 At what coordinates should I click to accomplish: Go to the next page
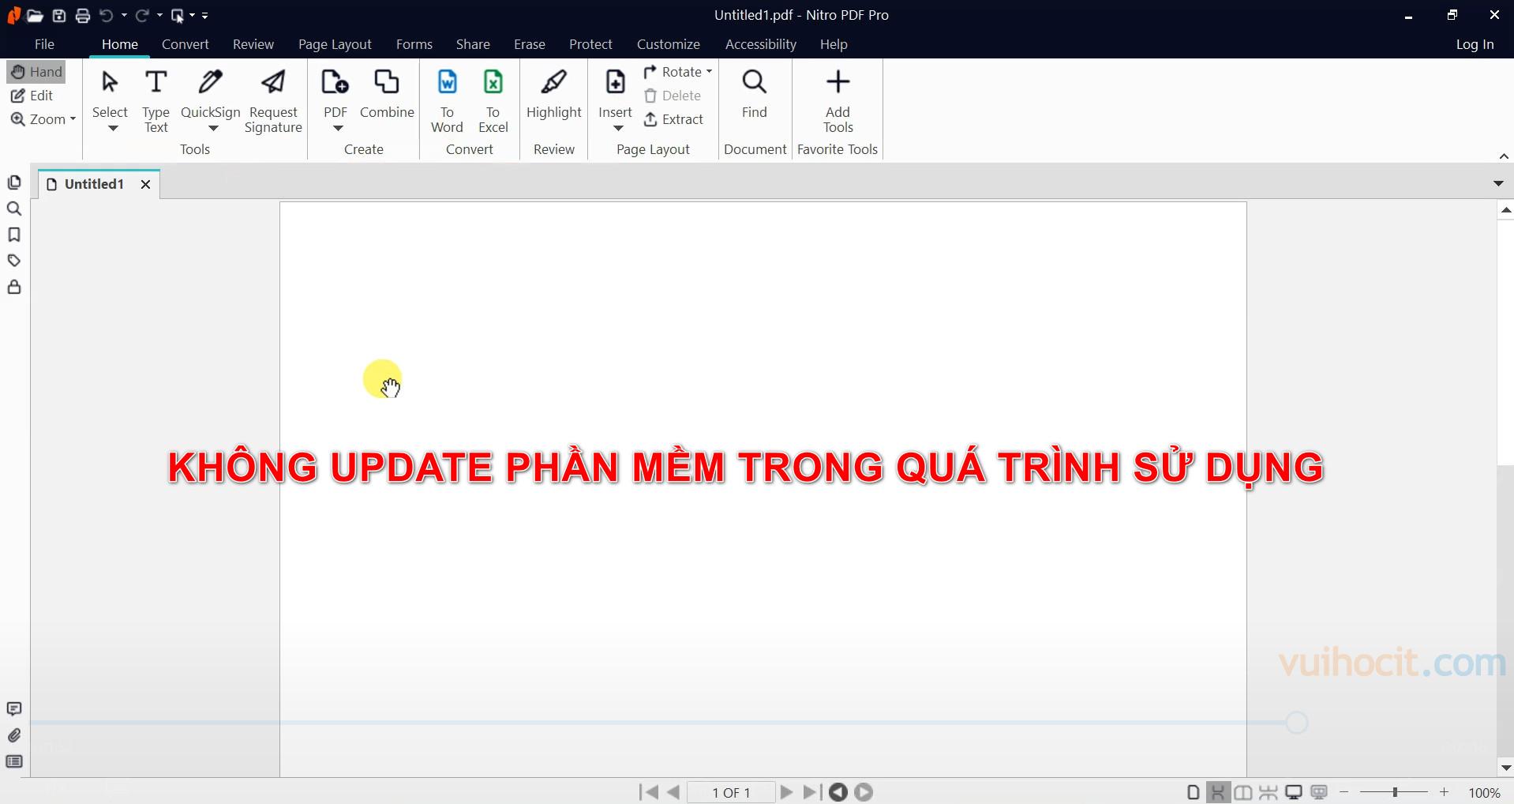(x=786, y=792)
